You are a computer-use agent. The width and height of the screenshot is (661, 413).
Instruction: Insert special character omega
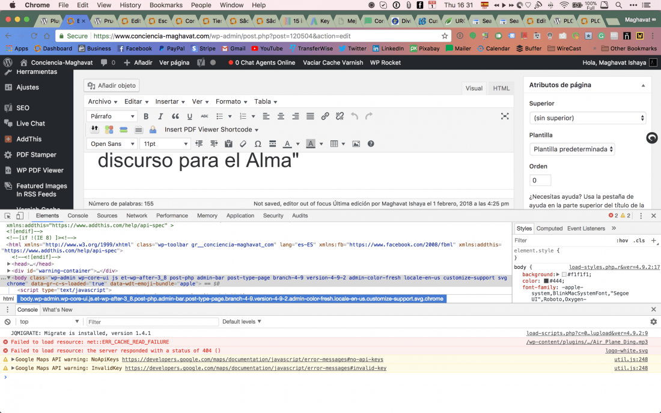tap(258, 144)
